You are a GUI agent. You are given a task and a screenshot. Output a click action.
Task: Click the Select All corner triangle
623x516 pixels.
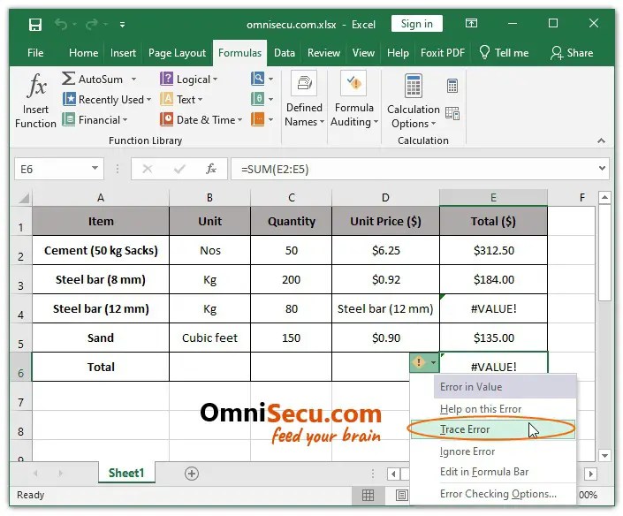24,198
